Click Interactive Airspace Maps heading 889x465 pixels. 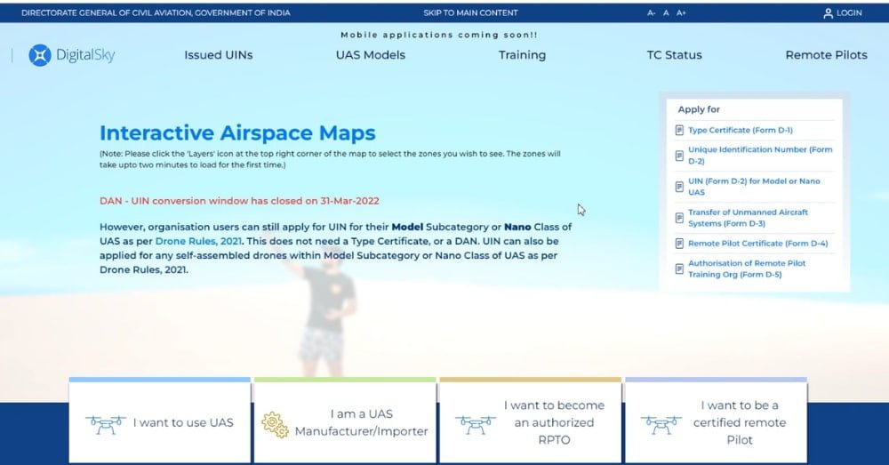(237, 132)
